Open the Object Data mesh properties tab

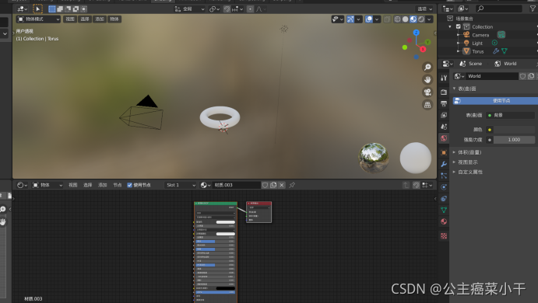(444, 210)
